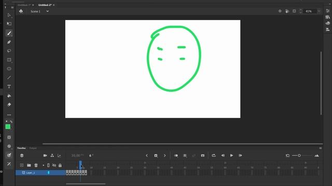This screenshot has width=332, height=186.
Task: Expand the Scene 1 dropdown
Action: pyautogui.click(x=47, y=11)
